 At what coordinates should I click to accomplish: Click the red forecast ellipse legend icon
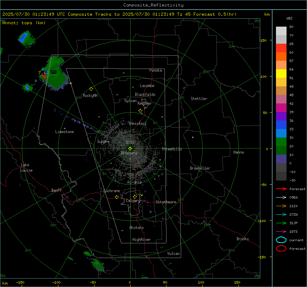281,248
